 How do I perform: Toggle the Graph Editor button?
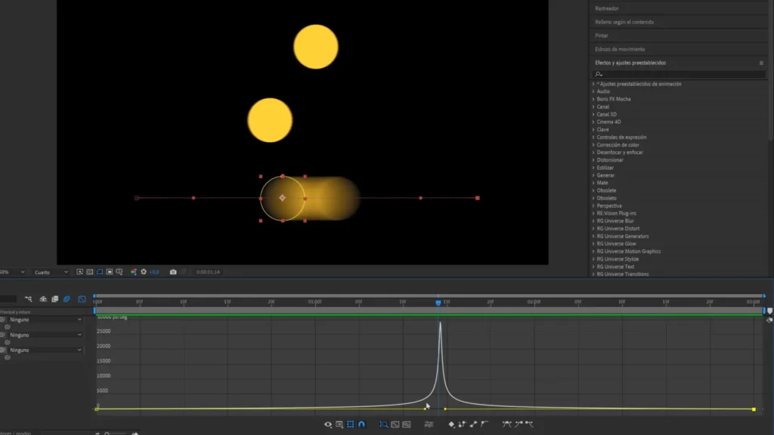click(x=82, y=299)
